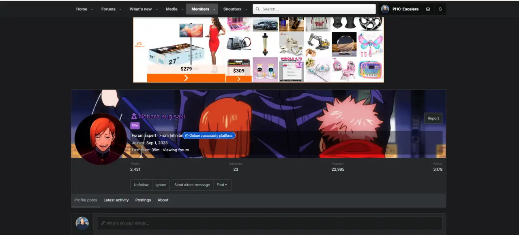Expand the What's new dropdown arrow
The width and height of the screenshot is (519, 235).
pyautogui.click(x=157, y=9)
